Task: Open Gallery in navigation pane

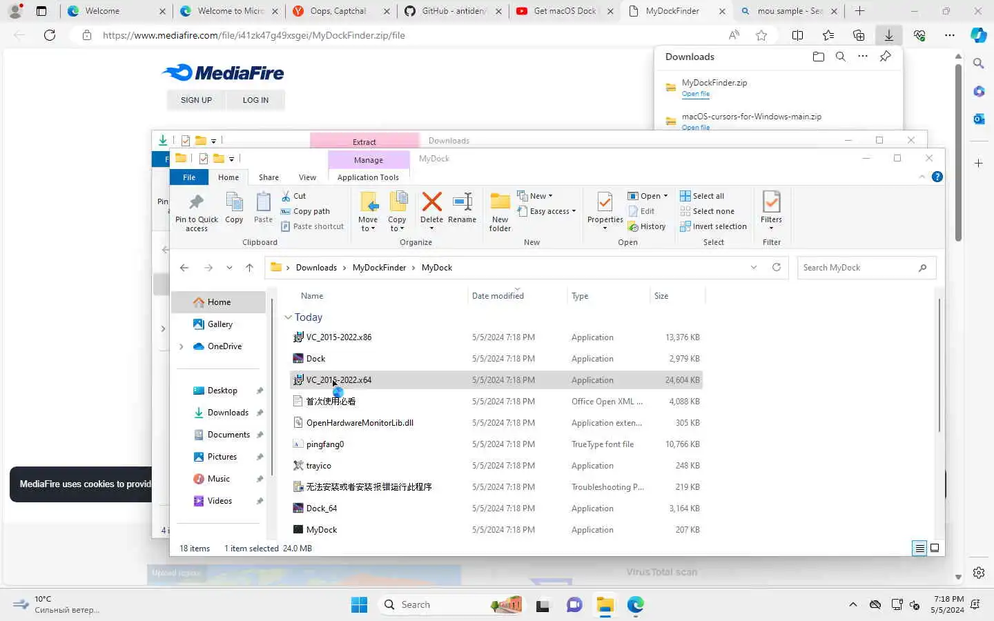Action: (x=220, y=324)
